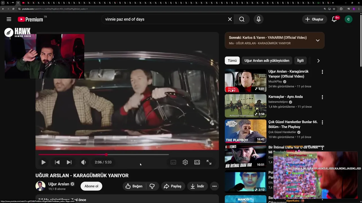Open options for Karnıaçlar - Aynı Anda
The width and height of the screenshot is (362, 203).
pyautogui.click(x=322, y=97)
